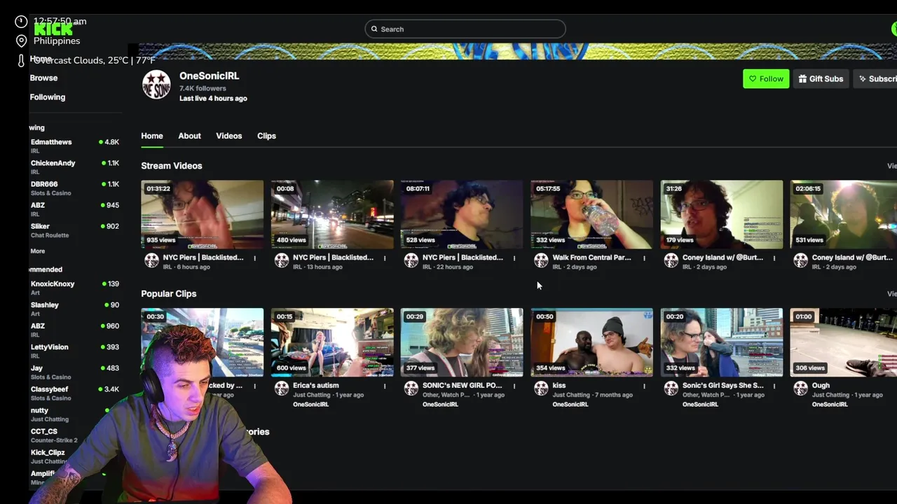The height and width of the screenshot is (504, 897).
Task: Open Slashley recommended channel
Action: tap(75, 309)
